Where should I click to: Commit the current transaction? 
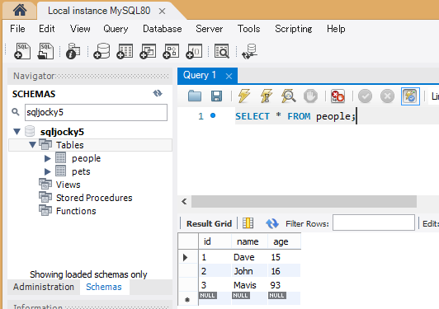point(365,96)
